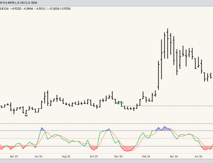Click the small green price label near Dec '25
The image size is (213, 163).
pyautogui.click(x=120, y=103)
